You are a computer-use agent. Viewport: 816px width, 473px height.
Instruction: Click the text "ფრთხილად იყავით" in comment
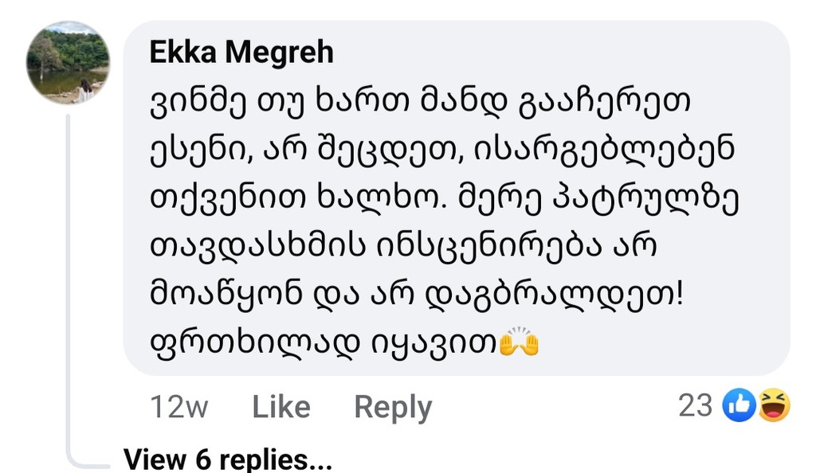click(322, 344)
